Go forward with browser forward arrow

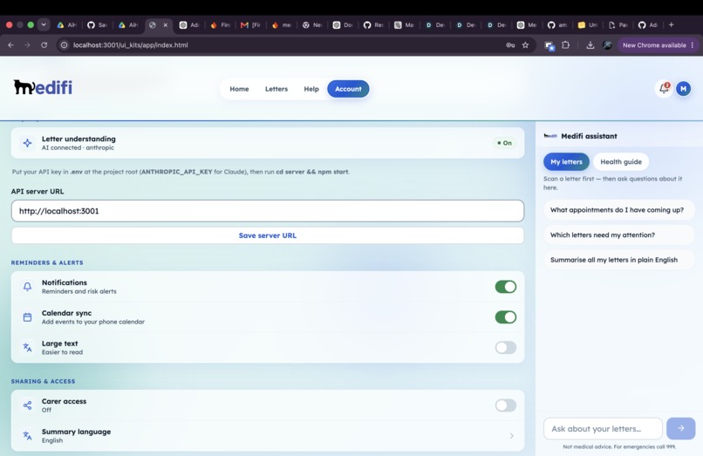tap(27, 44)
